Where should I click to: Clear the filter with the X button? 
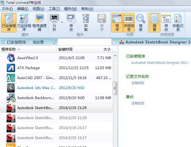pyautogui.click(x=114, y=42)
